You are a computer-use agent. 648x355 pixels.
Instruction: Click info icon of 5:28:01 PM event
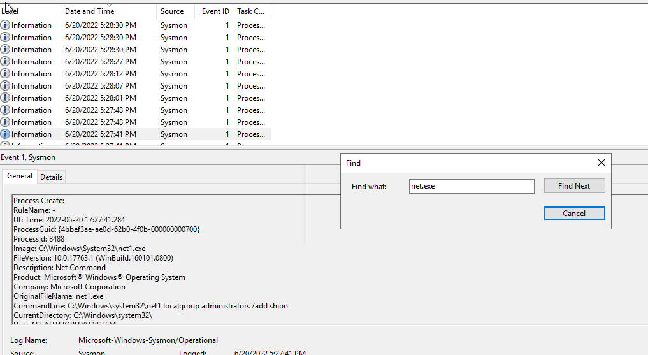tap(5, 98)
